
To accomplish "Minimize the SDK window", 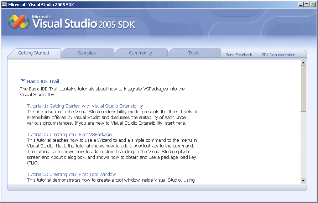I will tap(301, 5).
